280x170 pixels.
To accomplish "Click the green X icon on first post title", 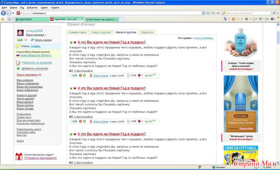I will pyautogui.click(x=71, y=42).
